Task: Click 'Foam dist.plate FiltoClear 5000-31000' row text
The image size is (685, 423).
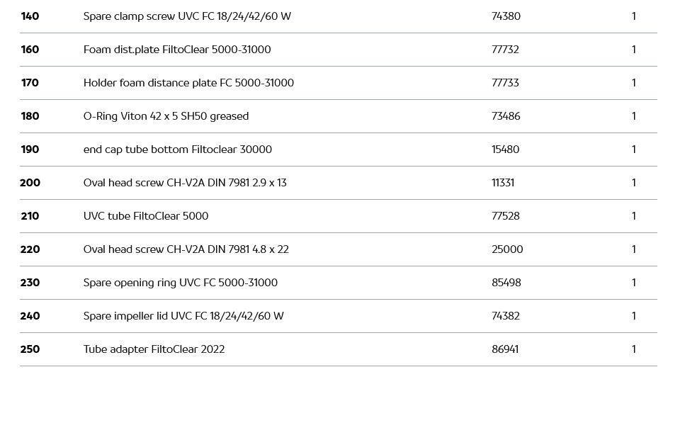Action: tap(177, 50)
